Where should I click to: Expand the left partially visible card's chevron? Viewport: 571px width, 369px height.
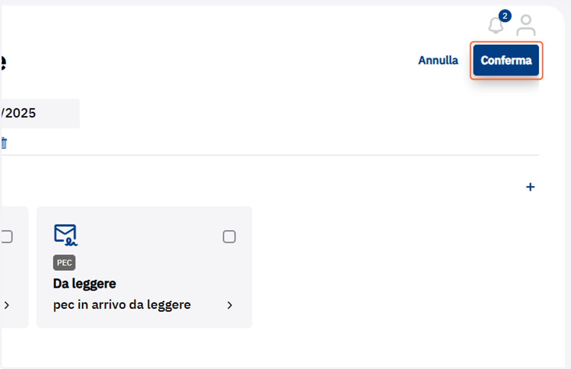click(x=6, y=305)
